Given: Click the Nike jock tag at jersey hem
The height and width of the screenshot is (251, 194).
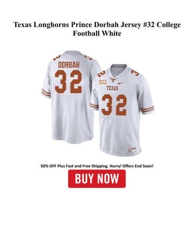Looking at the screenshot, I should [x=132, y=150].
